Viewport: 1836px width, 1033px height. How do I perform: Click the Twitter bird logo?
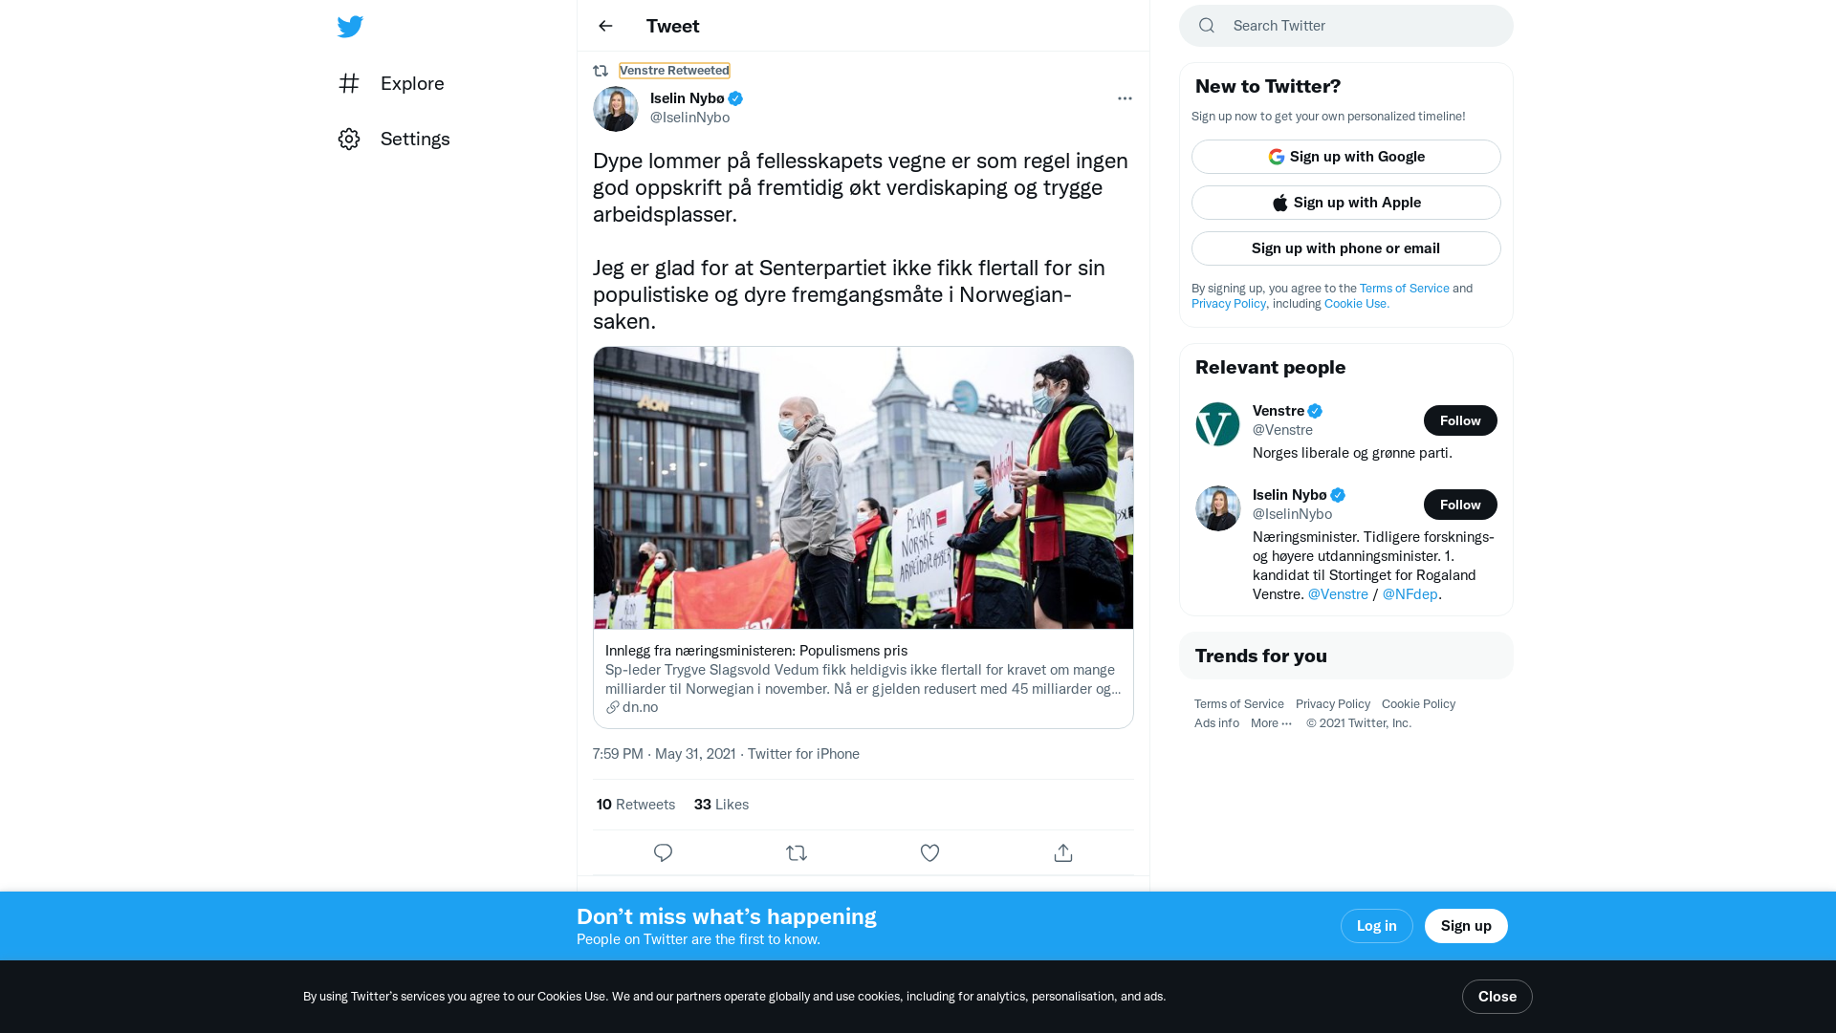click(x=350, y=26)
